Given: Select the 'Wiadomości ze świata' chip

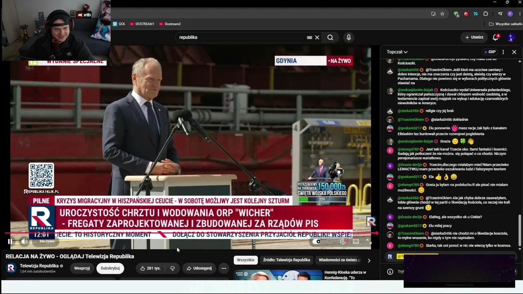Looking at the screenshot, I should [339, 260].
